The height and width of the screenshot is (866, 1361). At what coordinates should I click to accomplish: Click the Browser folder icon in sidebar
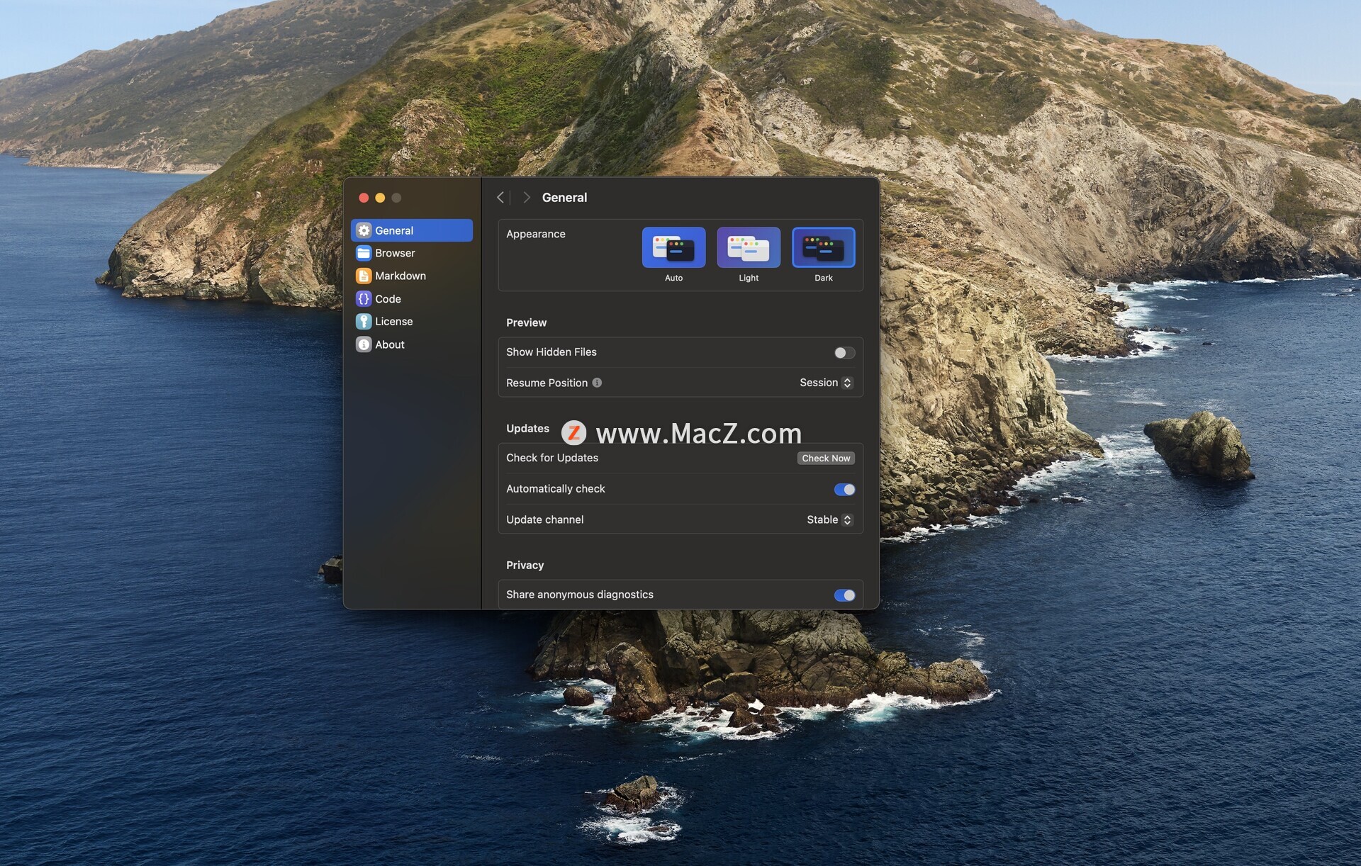(364, 253)
